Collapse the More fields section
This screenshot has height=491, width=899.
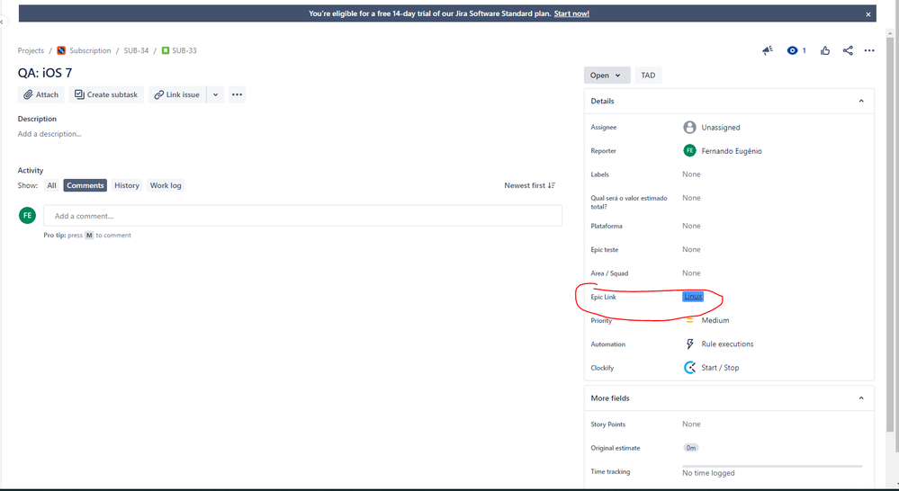[860, 398]
